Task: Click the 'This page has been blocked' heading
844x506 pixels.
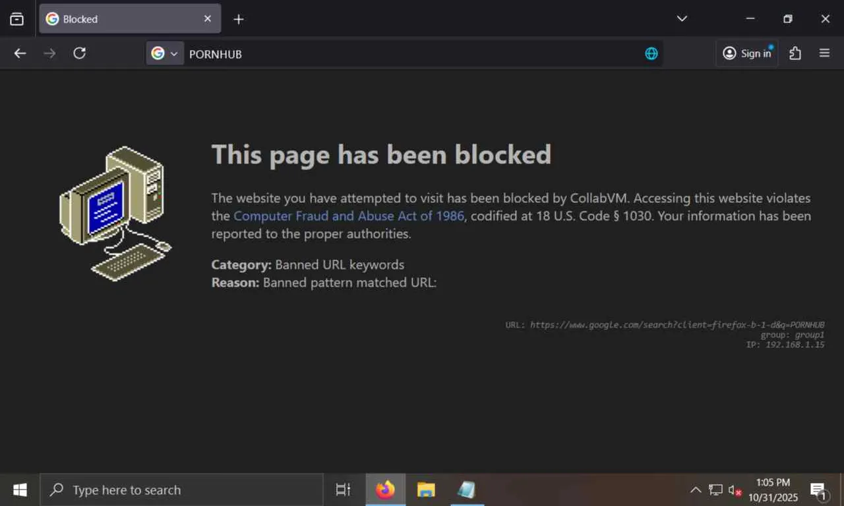Action: tap(381, 155)
